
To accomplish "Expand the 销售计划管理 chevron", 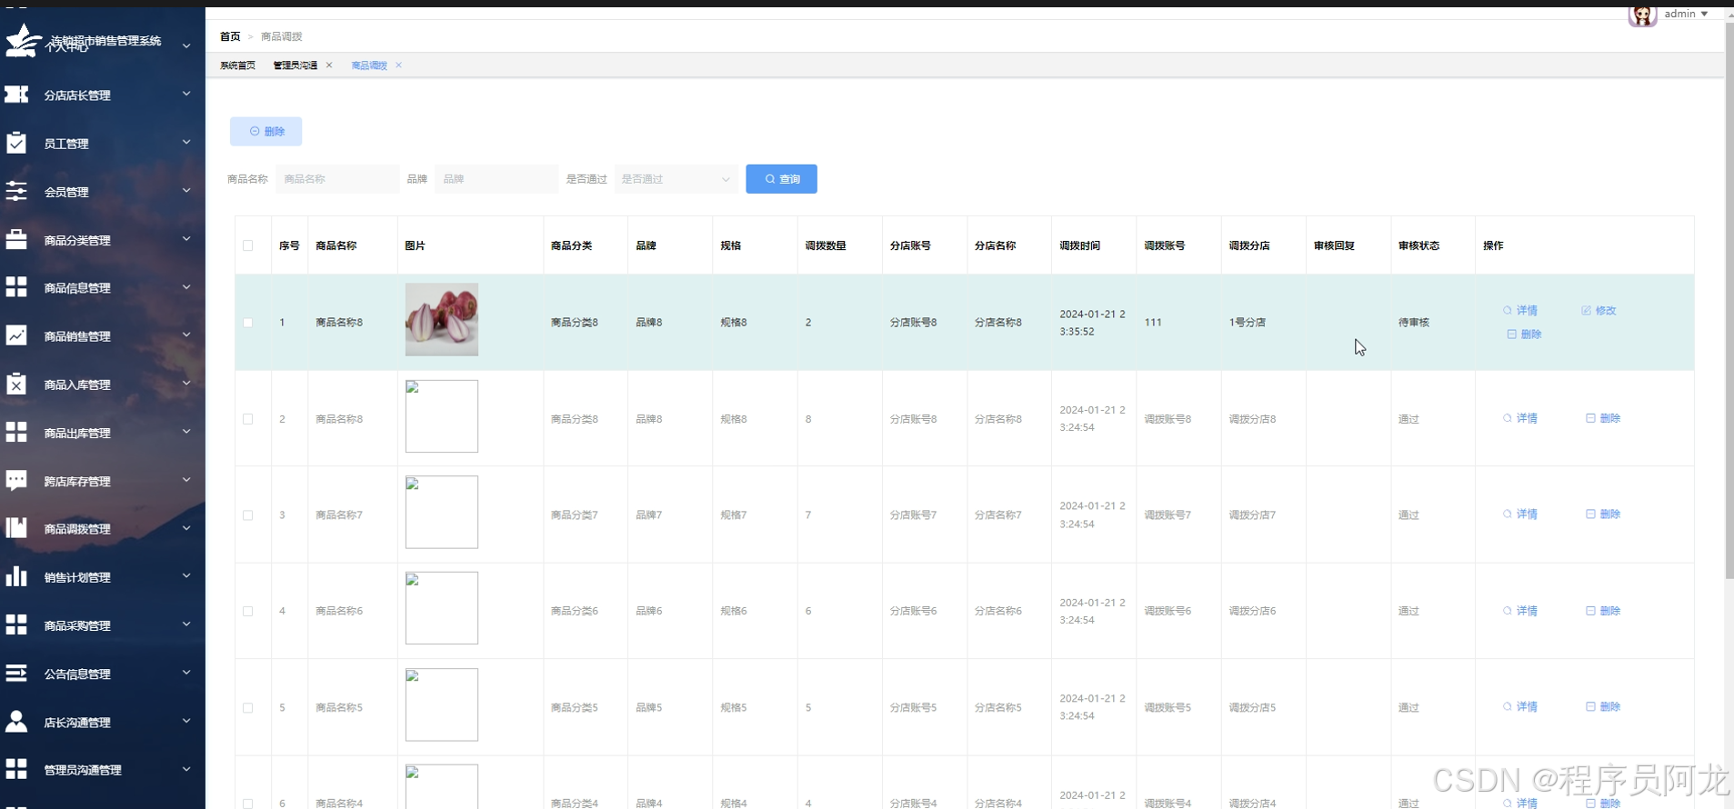I will coord(186,575).
